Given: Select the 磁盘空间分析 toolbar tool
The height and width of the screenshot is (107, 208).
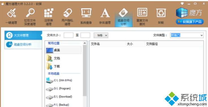Looking at the screenshot, I should pyautogui.click(x=123, y=17).
